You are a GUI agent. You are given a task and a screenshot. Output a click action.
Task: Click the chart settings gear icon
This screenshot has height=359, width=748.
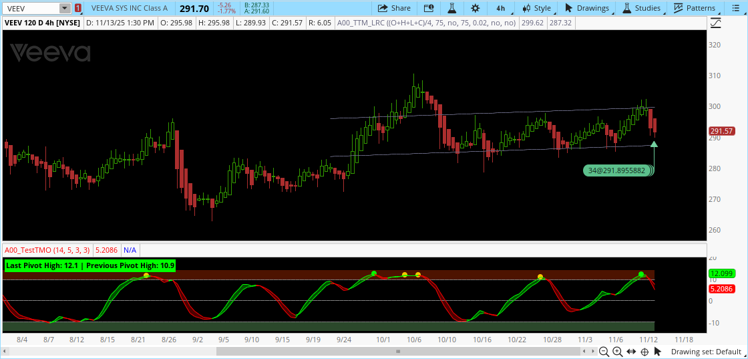475,8
